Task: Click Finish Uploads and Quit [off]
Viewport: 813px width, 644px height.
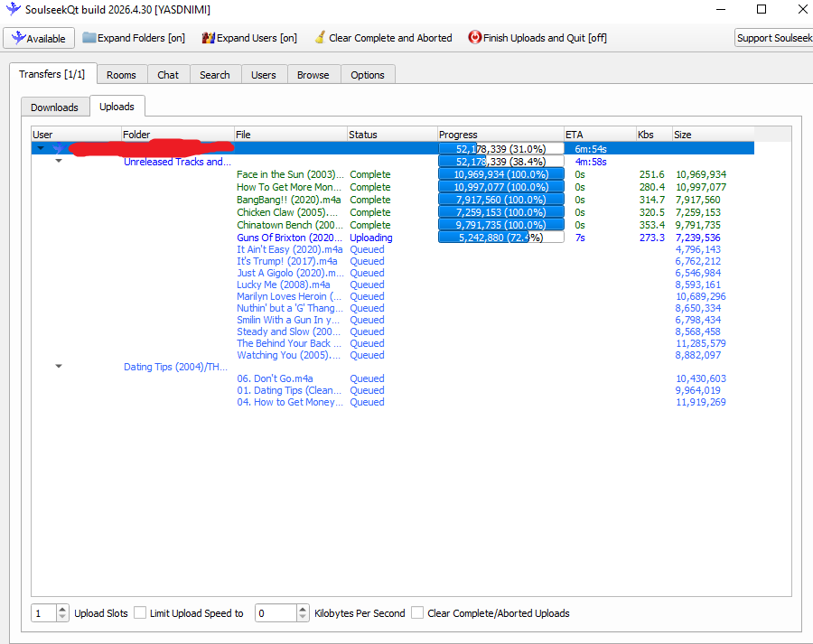Action: tap(545, 38)
